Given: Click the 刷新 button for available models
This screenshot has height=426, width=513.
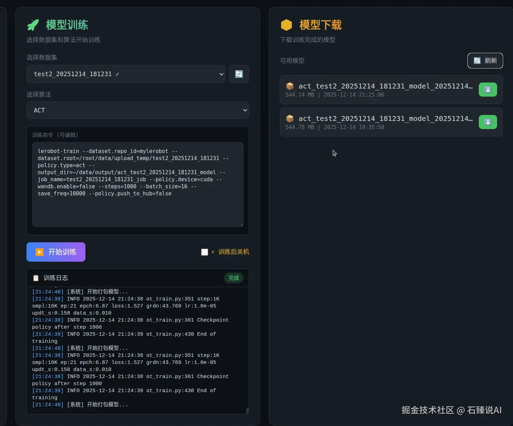Looking at the screenshot, I should (x=485, y=61).
